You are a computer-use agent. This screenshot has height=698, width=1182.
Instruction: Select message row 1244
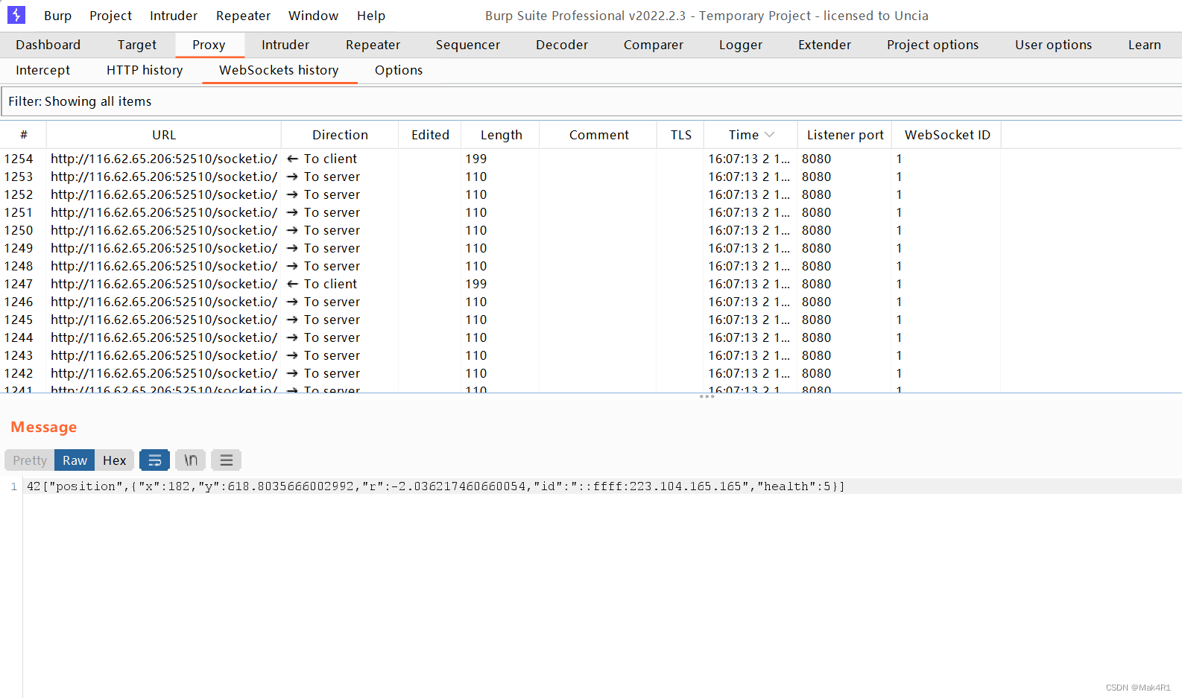coord(501,337)
